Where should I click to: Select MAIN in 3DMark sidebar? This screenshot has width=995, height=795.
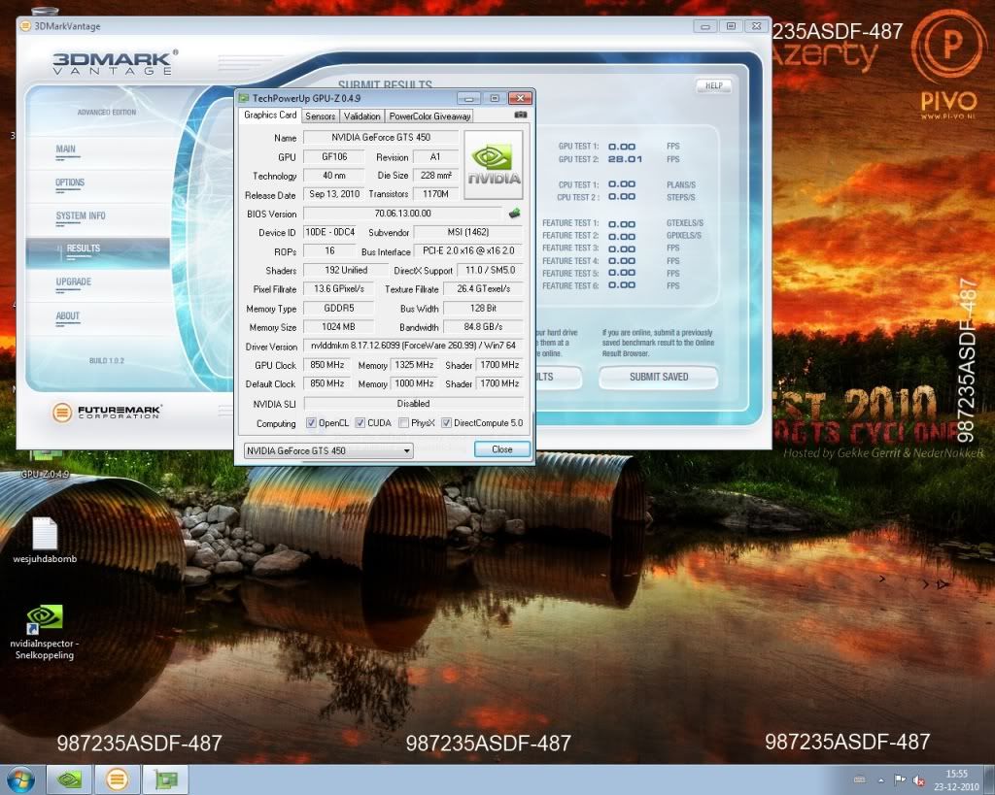coord(65,149)
